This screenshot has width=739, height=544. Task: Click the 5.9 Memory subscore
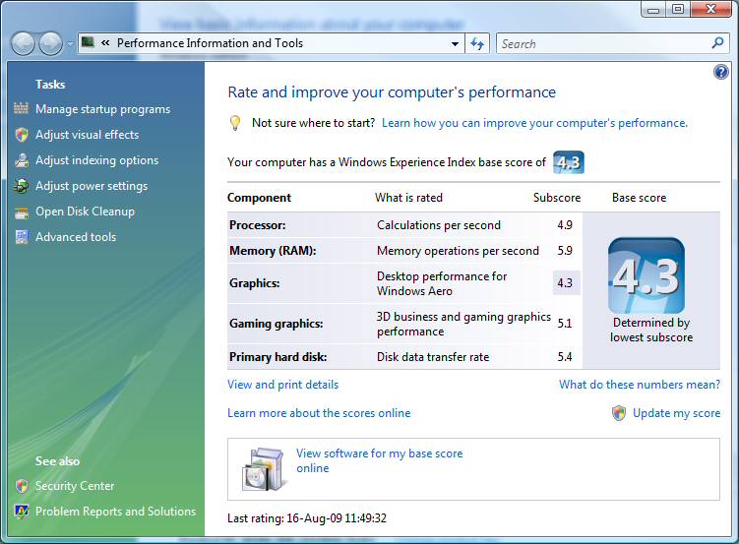click(565, 251)
